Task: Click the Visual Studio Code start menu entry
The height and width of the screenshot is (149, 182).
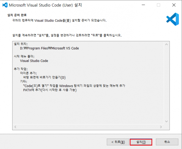Action: (34, 61)
